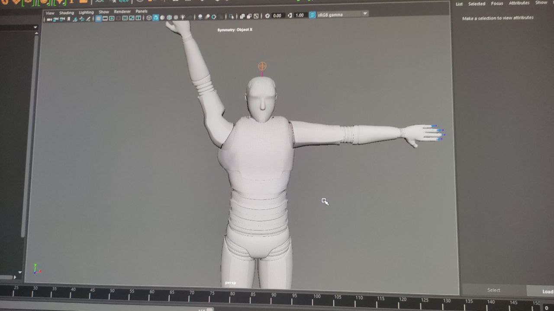Click the Exposure reset icon
The image size is (554, 311).
[267, 16]
